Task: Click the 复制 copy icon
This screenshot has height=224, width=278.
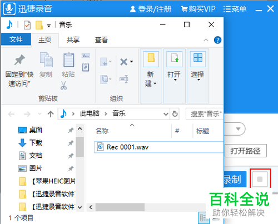Action: [x=46, y=59]
